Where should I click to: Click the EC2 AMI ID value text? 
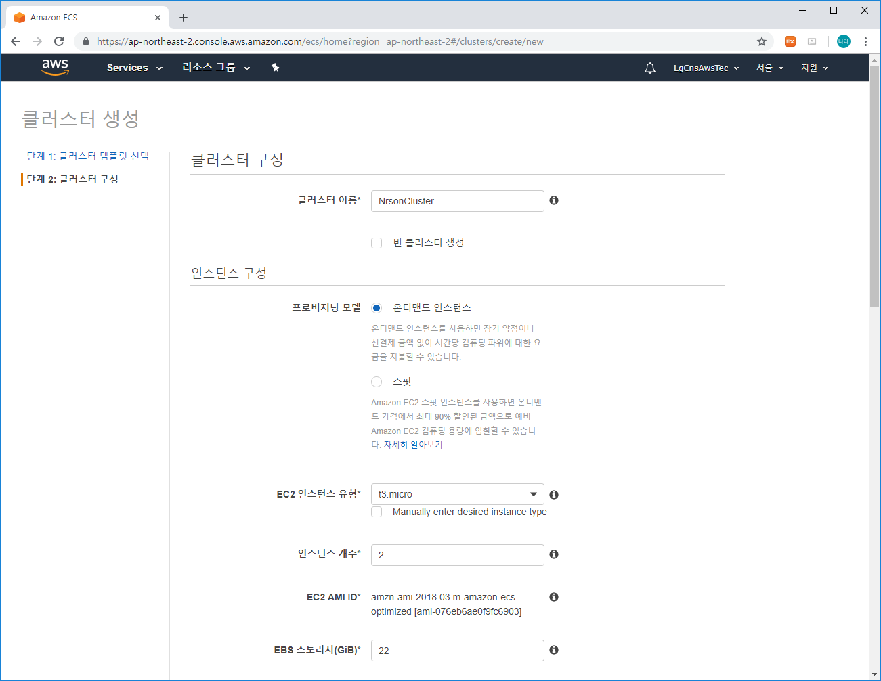click(446, 605)
